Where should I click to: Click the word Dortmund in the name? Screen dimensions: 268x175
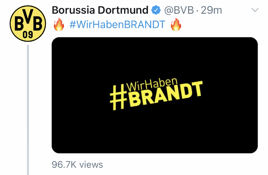pos(123,10)
